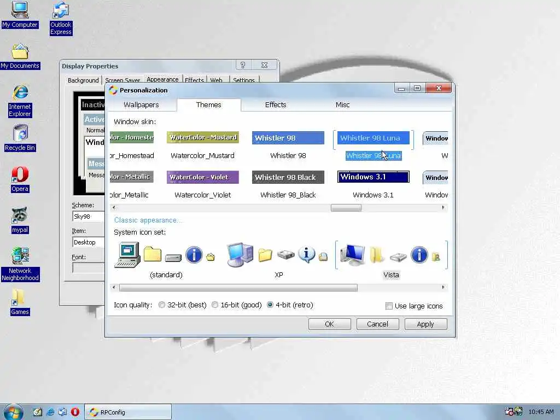Enable Use large icons checkbox
This screenshot has width=560, height=420.
coord(389,306)
